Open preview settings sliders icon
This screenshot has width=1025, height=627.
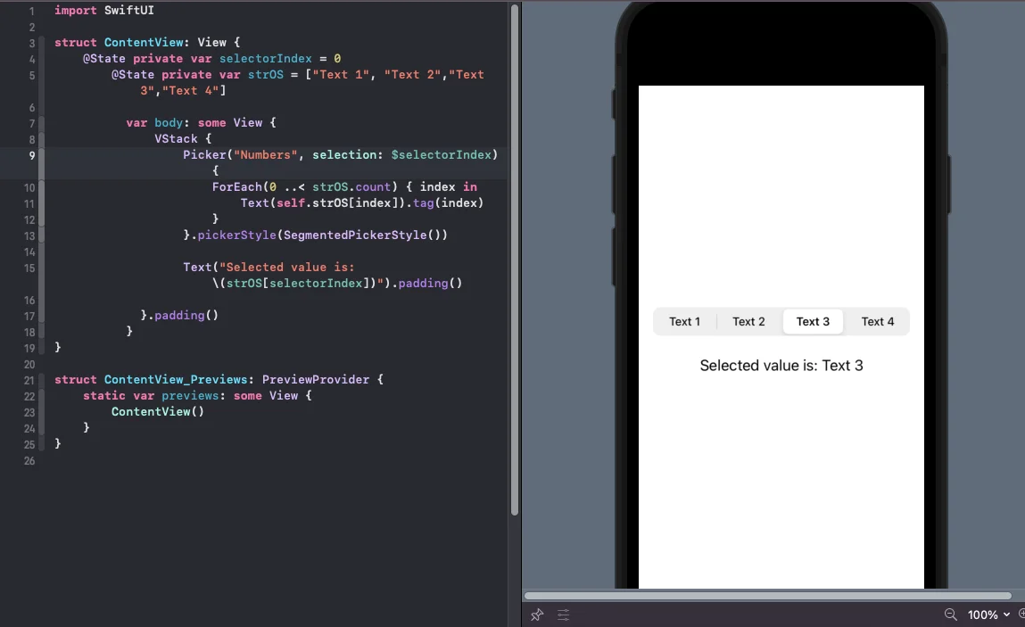click(563, 615)
